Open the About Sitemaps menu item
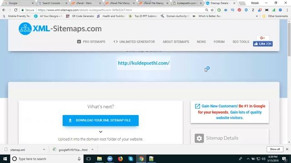This screenshot has height=163, width=291. pos(176,42)
